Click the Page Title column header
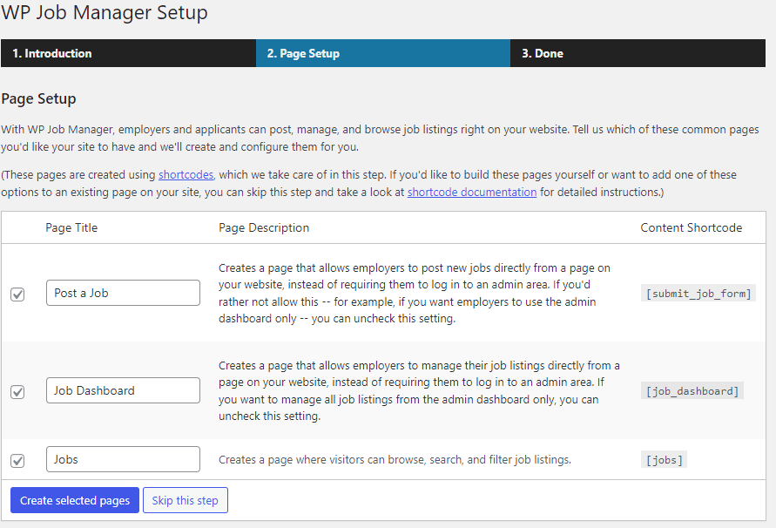 pyautogui.click(x=71, y=228)
